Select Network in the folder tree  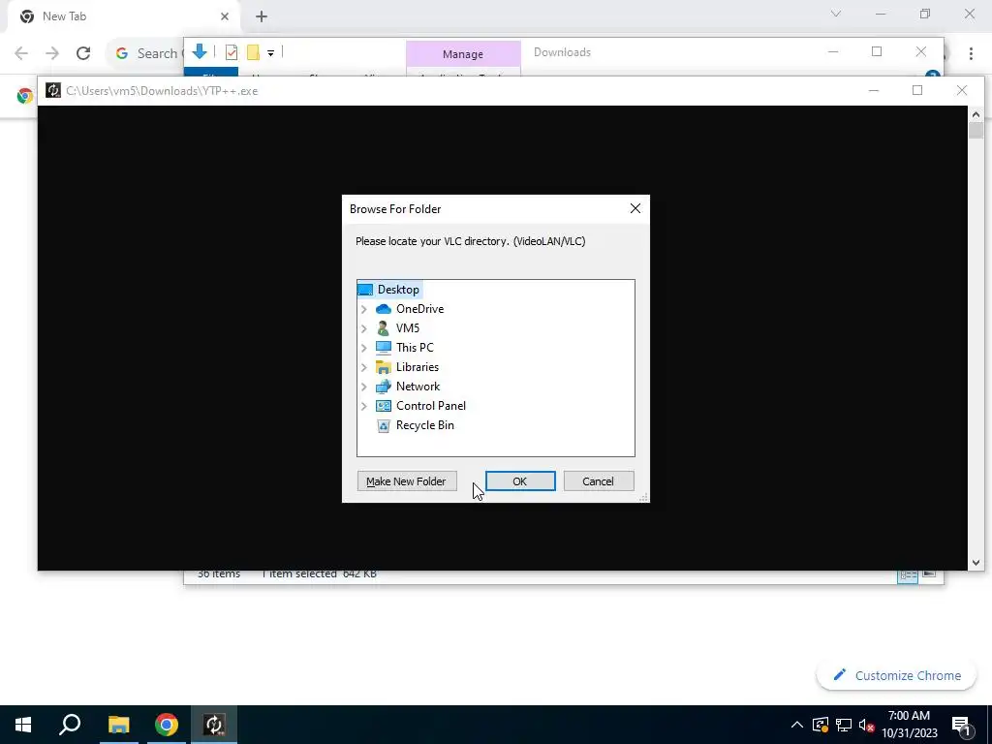coord(418,387)
